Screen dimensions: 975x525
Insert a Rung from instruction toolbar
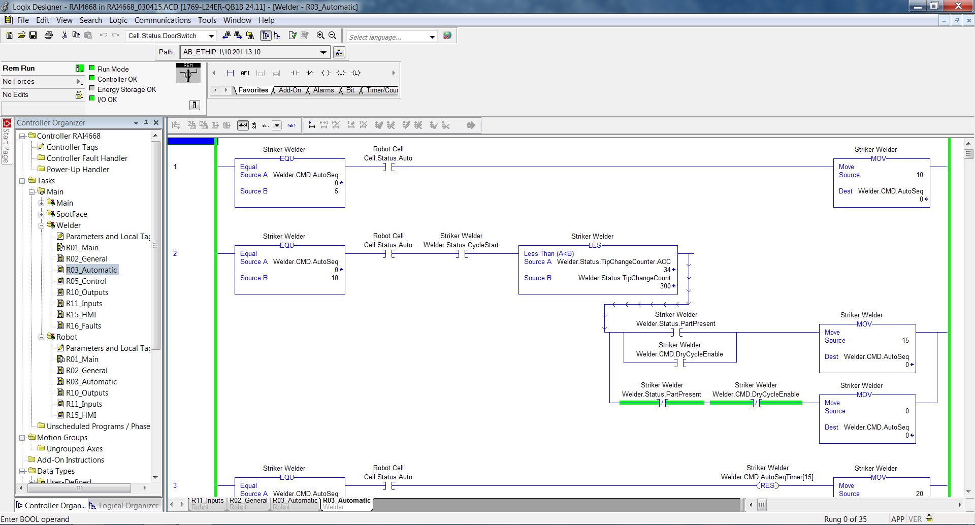[230, 73]
